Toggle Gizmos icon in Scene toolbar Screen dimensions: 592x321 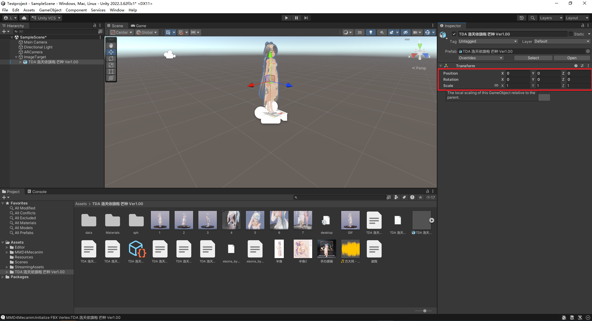[428, 32]
